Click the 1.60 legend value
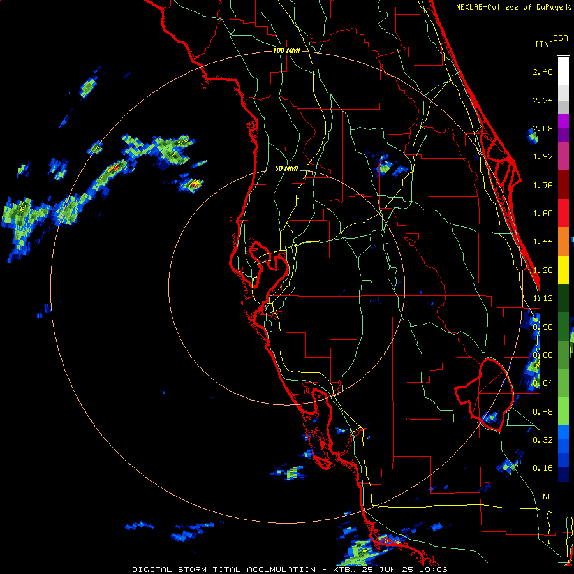The width and height of the screenshot is (574, 574). click(x=543, y=214)
